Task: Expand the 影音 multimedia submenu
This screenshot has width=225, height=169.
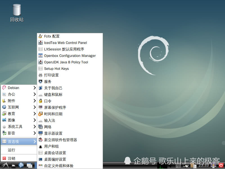Action: click(x=19, y=133)
